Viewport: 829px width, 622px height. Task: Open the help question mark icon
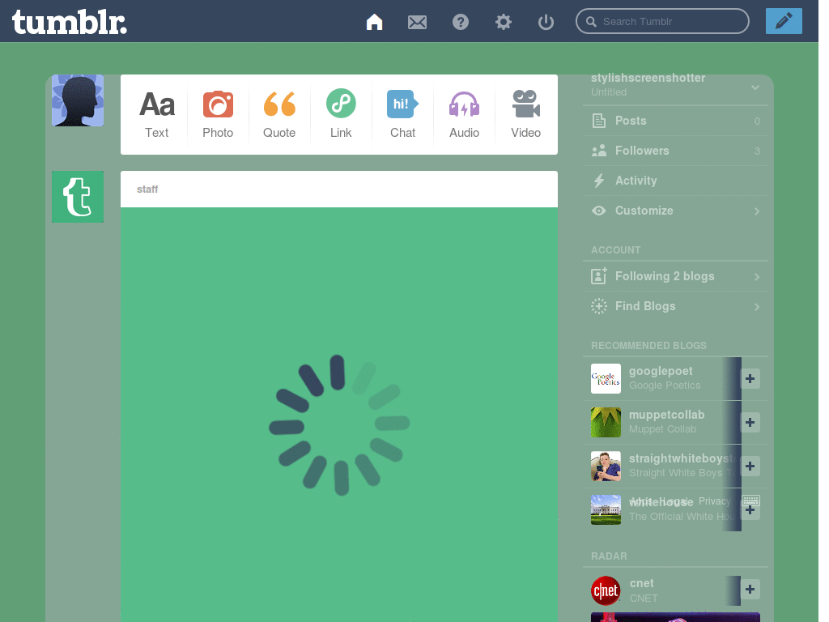461,22
